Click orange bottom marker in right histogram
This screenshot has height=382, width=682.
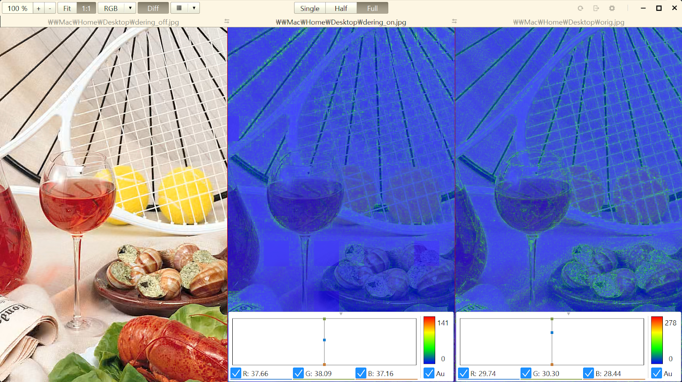(552, 365)
